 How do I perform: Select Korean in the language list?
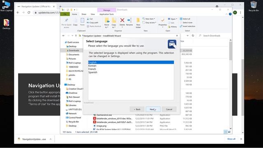(x=92, y=66)
